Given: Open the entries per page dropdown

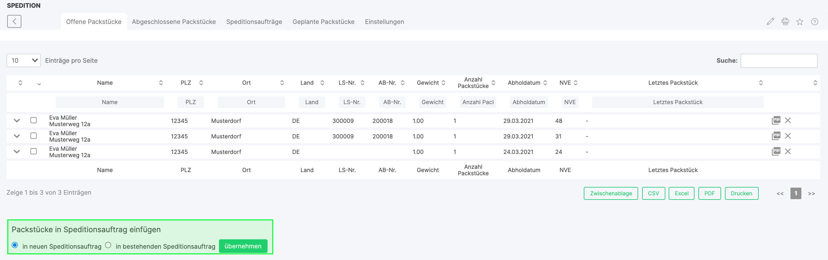Looking at the screenshot, I should pos(24,60).
